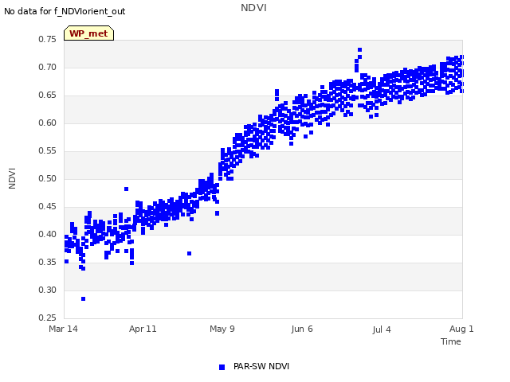Screen dimensions: 510x382
Task: Click the NDVI chart title
Action: tap(253, 8)
